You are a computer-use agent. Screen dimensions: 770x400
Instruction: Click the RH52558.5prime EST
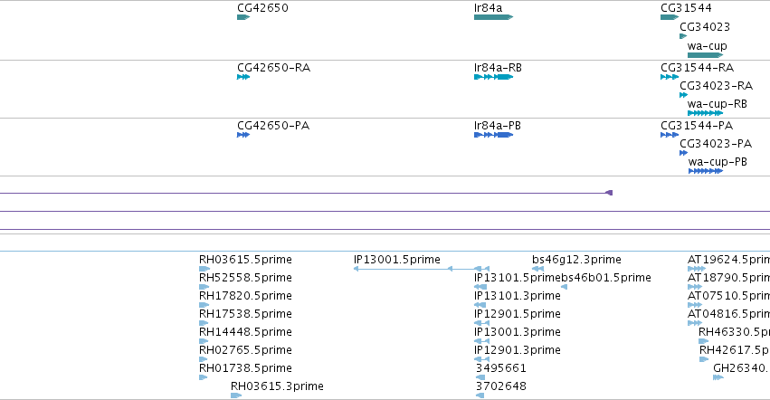point(204,287)
